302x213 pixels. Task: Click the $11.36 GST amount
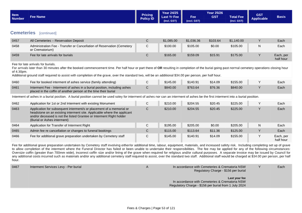tap(215, 131)
